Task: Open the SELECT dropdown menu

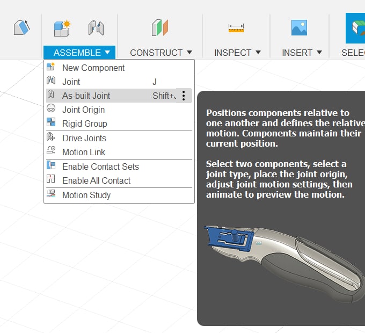Action: (353, 53)
